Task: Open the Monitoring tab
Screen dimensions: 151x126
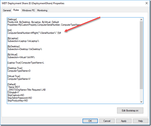Action: [x=42, y=10]
